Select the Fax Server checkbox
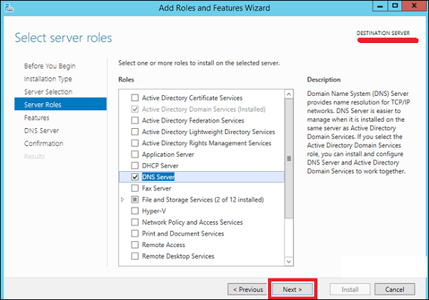 click(135, 188)
